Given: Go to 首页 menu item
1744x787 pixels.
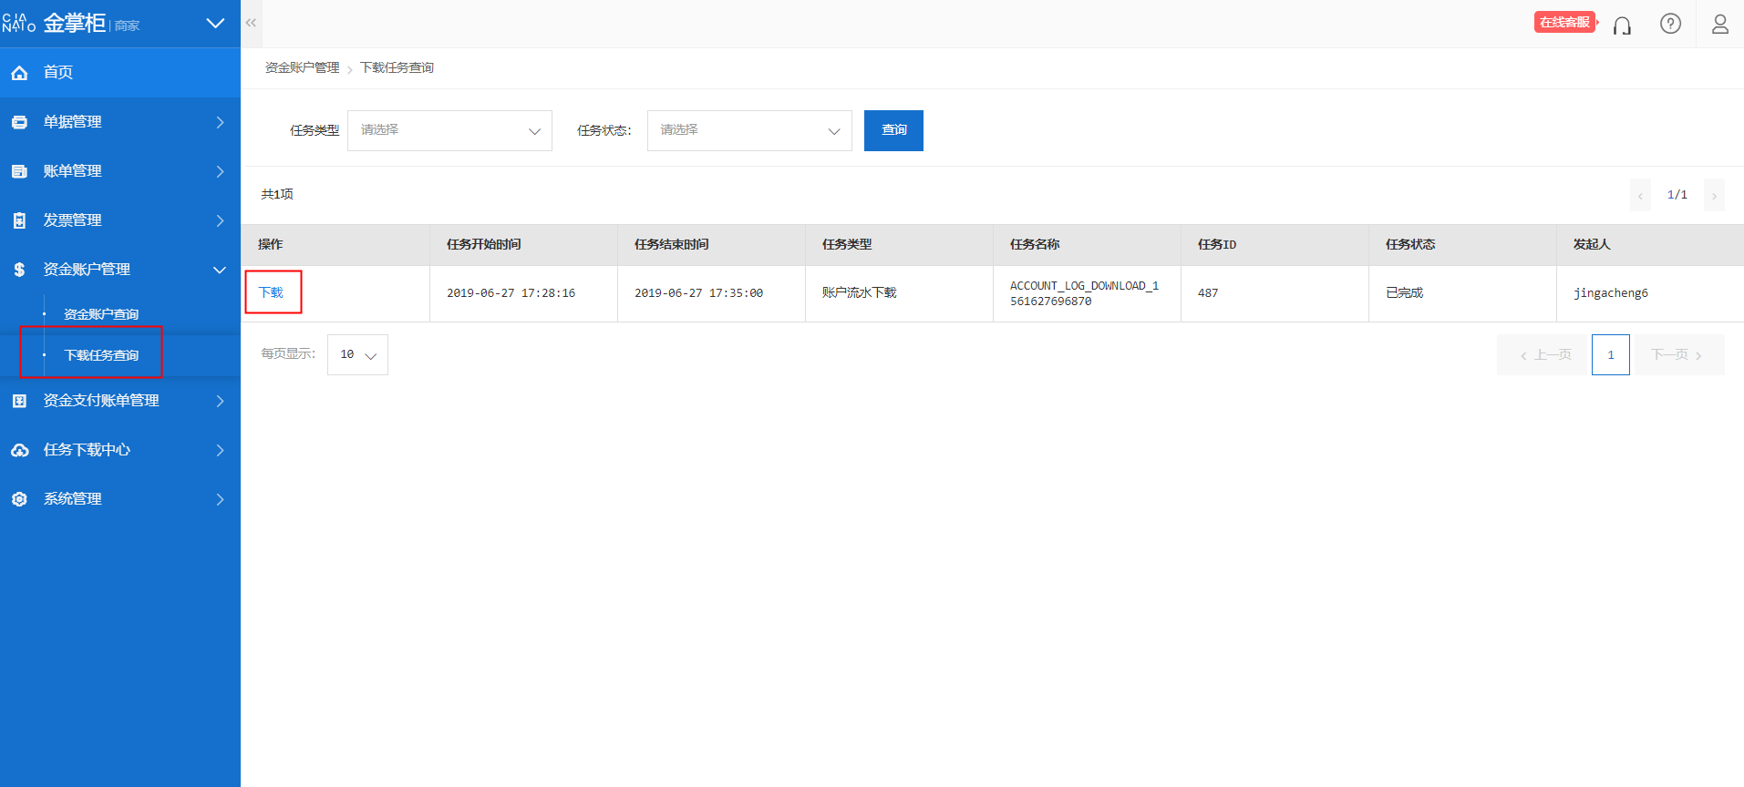Looking at the screenshot, I should tap(120, 73).
